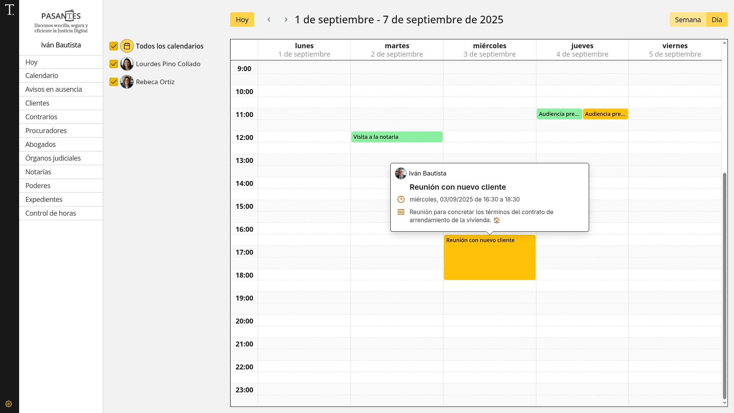Toggle Rebeca Ortiz calendar checkbox
This screenshot has width=734, height=413.
click(x=114, y=82)
